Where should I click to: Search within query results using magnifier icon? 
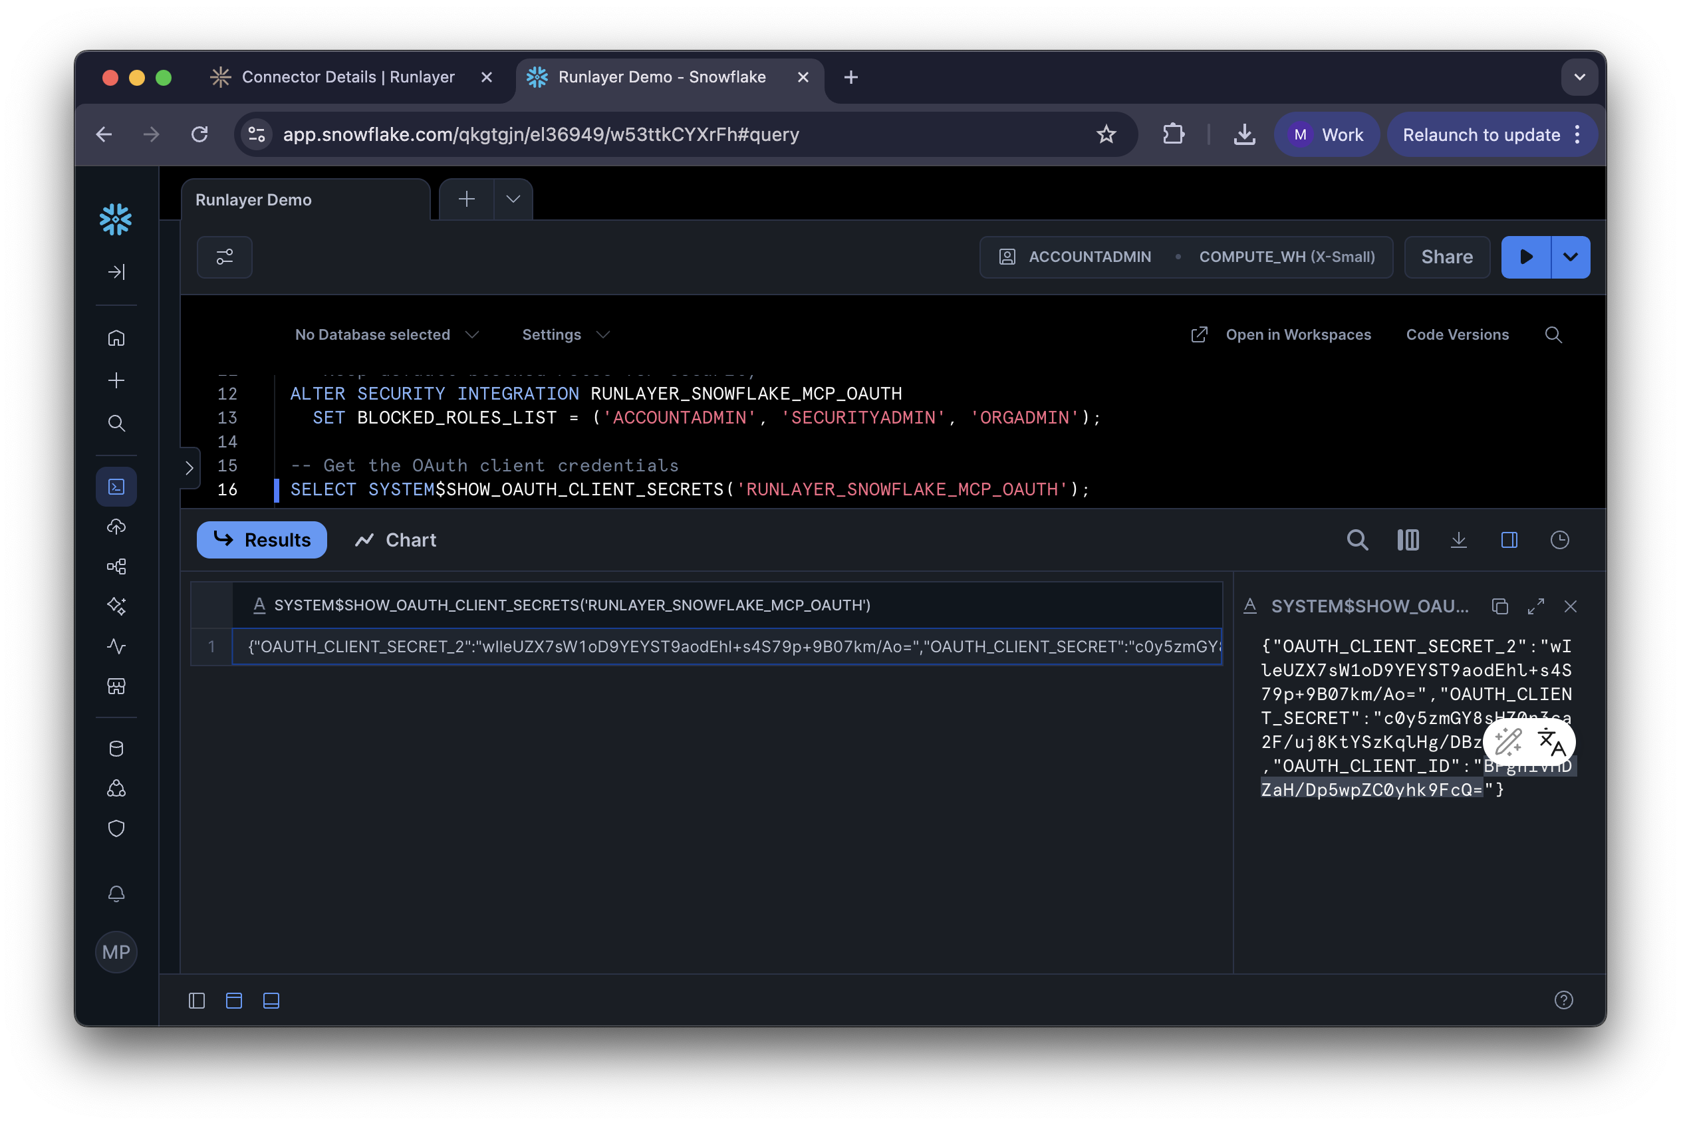click(x=1357, y=539)
